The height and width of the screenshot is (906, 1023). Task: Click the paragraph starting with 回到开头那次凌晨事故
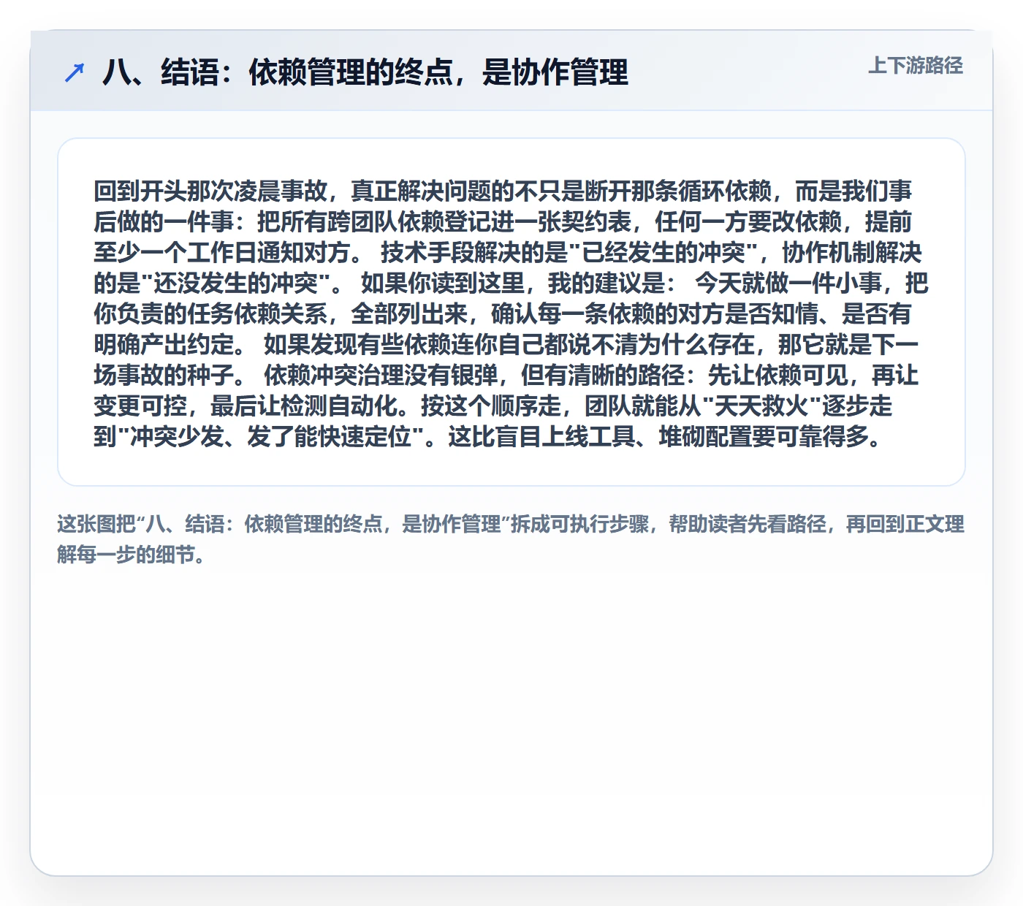[x=511, y=313]
